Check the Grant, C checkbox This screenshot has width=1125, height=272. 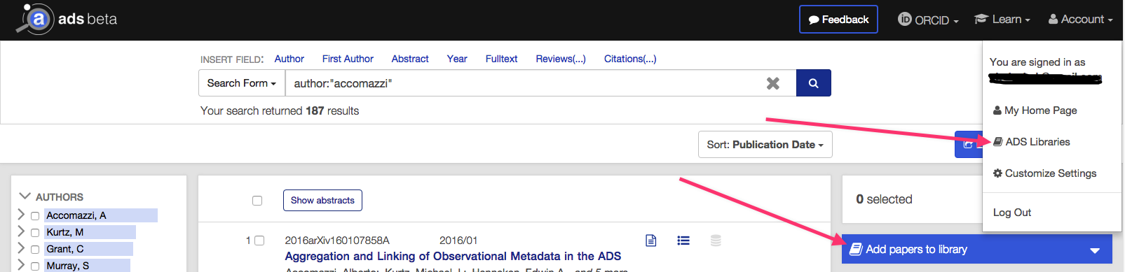pos(35,250)
